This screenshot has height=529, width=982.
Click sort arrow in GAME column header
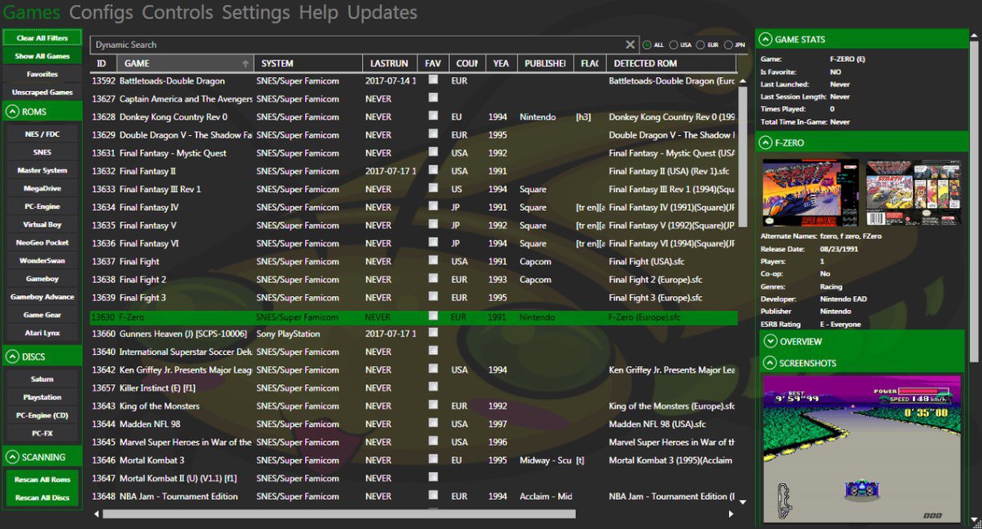point(245,63)
